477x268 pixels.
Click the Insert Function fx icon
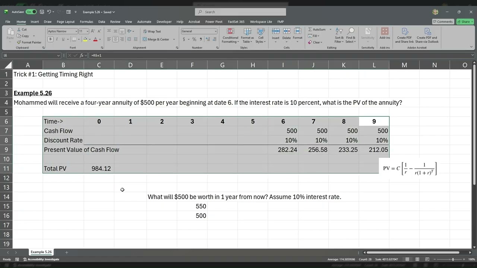82,55
